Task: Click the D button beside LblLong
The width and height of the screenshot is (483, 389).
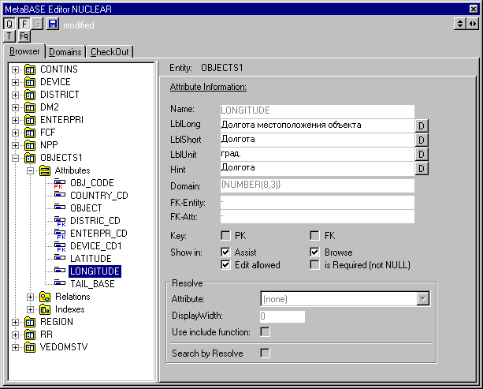Action: click(422, 125)
